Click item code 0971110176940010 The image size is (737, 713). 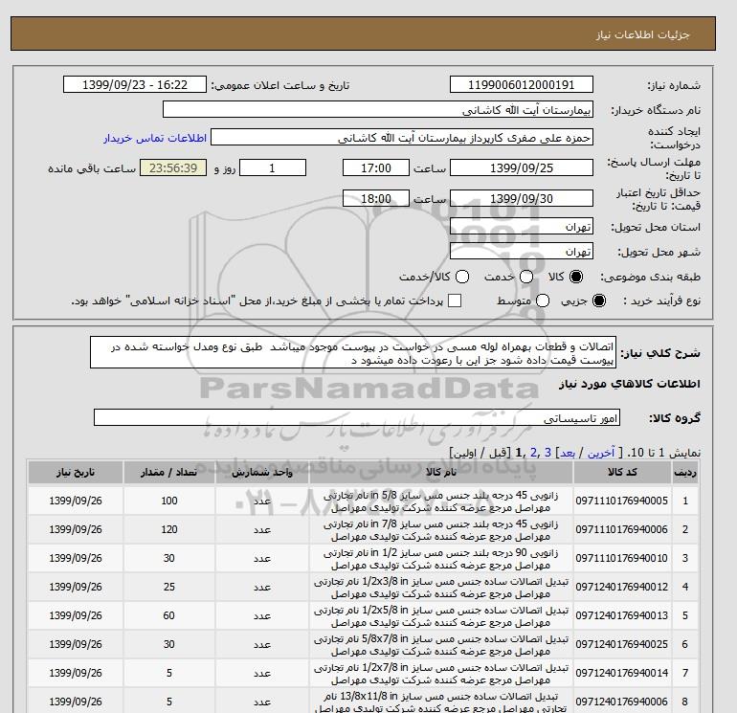pyautogui.click(x=622, y=558)
